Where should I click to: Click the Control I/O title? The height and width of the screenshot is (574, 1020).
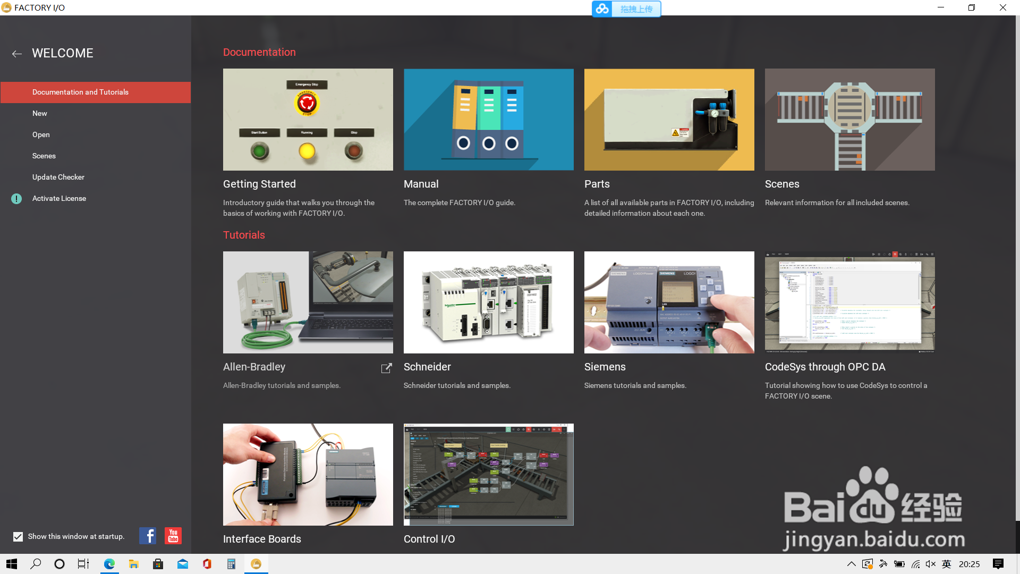click(x=429, y=539)
